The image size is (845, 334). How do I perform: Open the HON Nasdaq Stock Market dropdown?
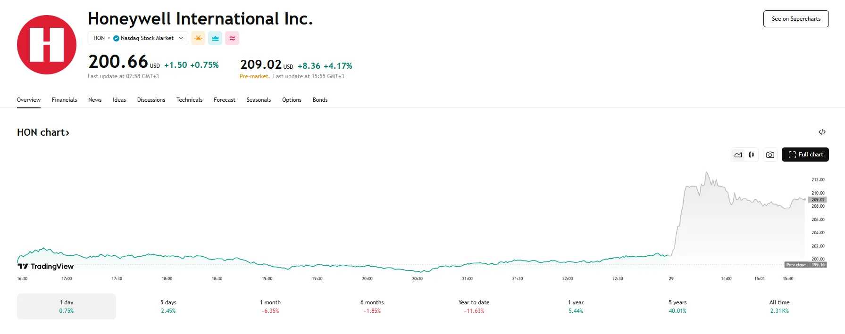click(138, 38)
